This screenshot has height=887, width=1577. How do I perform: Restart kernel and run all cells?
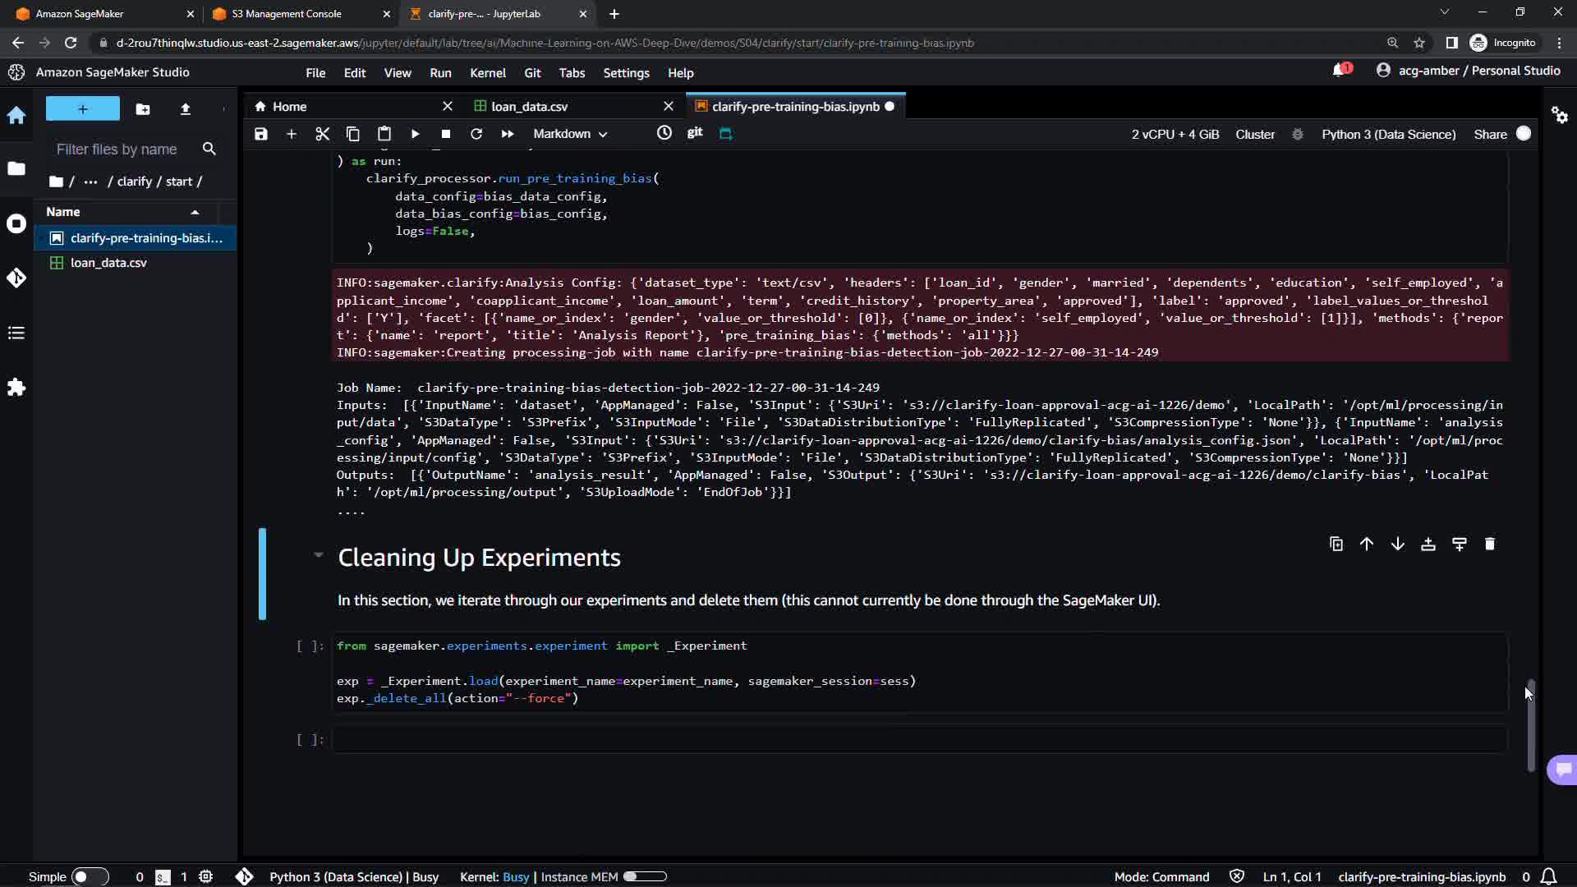point(508,134)
